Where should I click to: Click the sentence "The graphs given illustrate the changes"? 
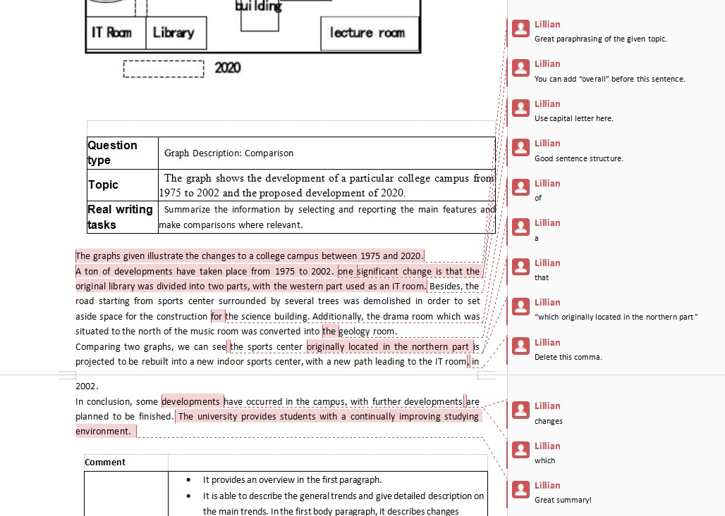click(x=249, y=256)
